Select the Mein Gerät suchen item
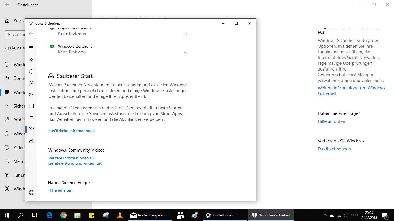Image resolution: width=394 pixels, height=221 pixels. pyautogui.click(x=13, y=161)
